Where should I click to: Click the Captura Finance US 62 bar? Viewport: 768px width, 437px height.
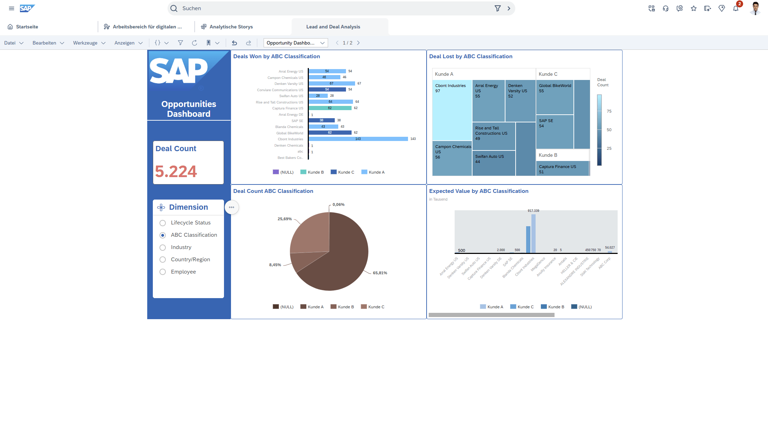(330, 108)
